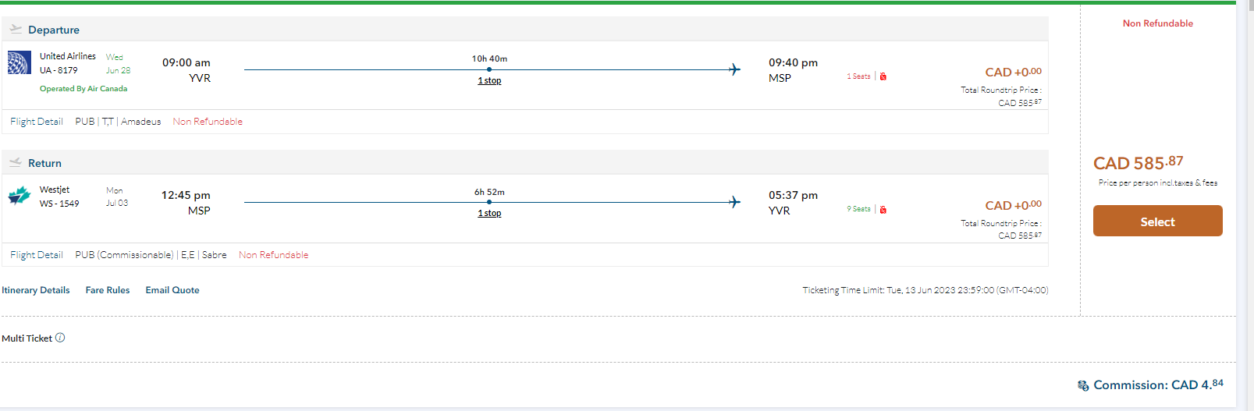Click the Email Quote link
The image size is (1254, 411).
pyautogui.click(x=172, y=290)
